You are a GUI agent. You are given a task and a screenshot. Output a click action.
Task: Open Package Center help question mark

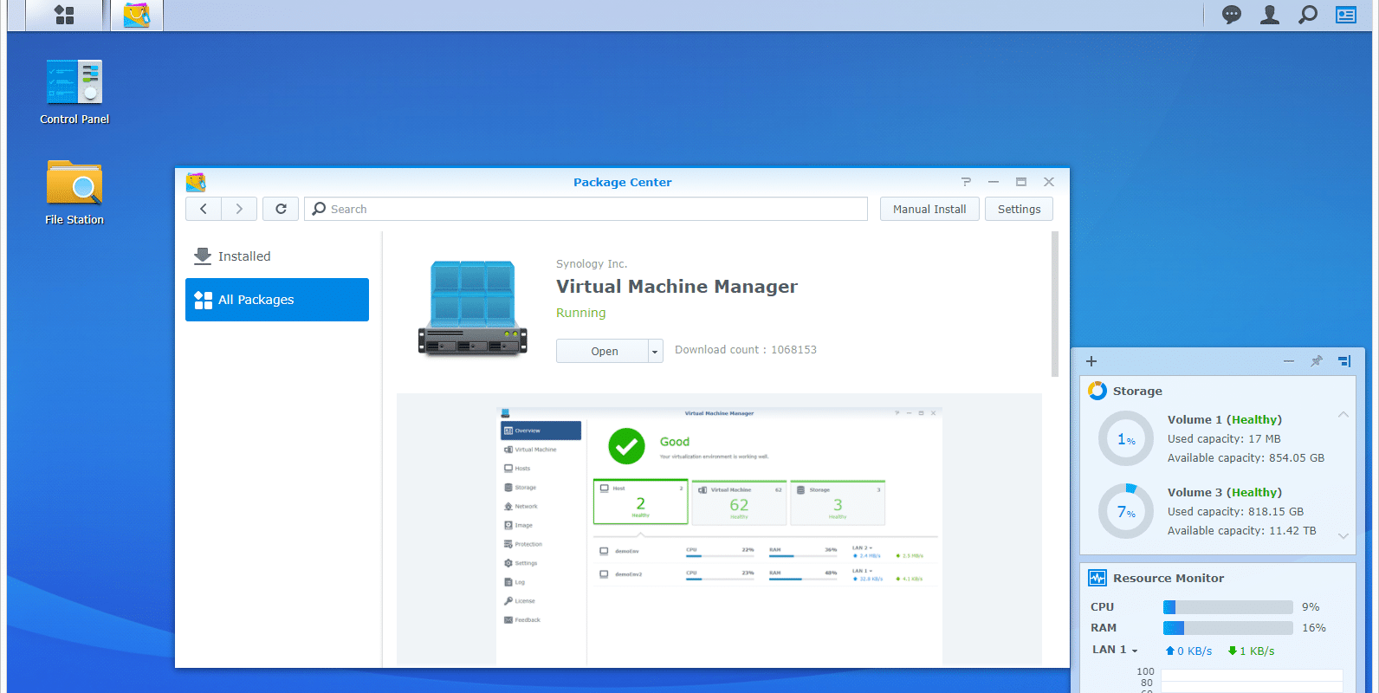[x=966, y=182]
